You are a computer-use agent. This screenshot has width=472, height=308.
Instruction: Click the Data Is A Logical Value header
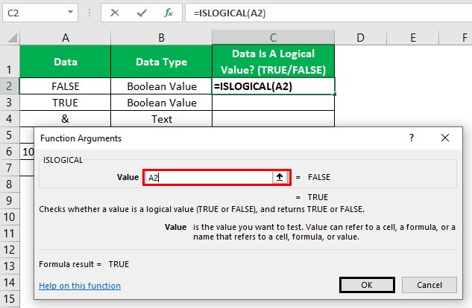[x=273, y=62]
